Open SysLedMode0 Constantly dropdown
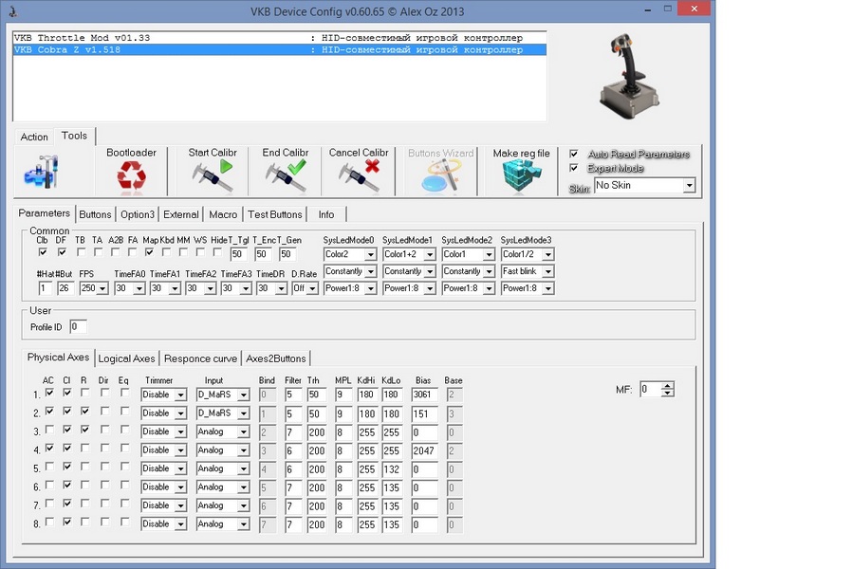This screenshot has height=569, width=852. pyautogui.click(x=349, y=271)
